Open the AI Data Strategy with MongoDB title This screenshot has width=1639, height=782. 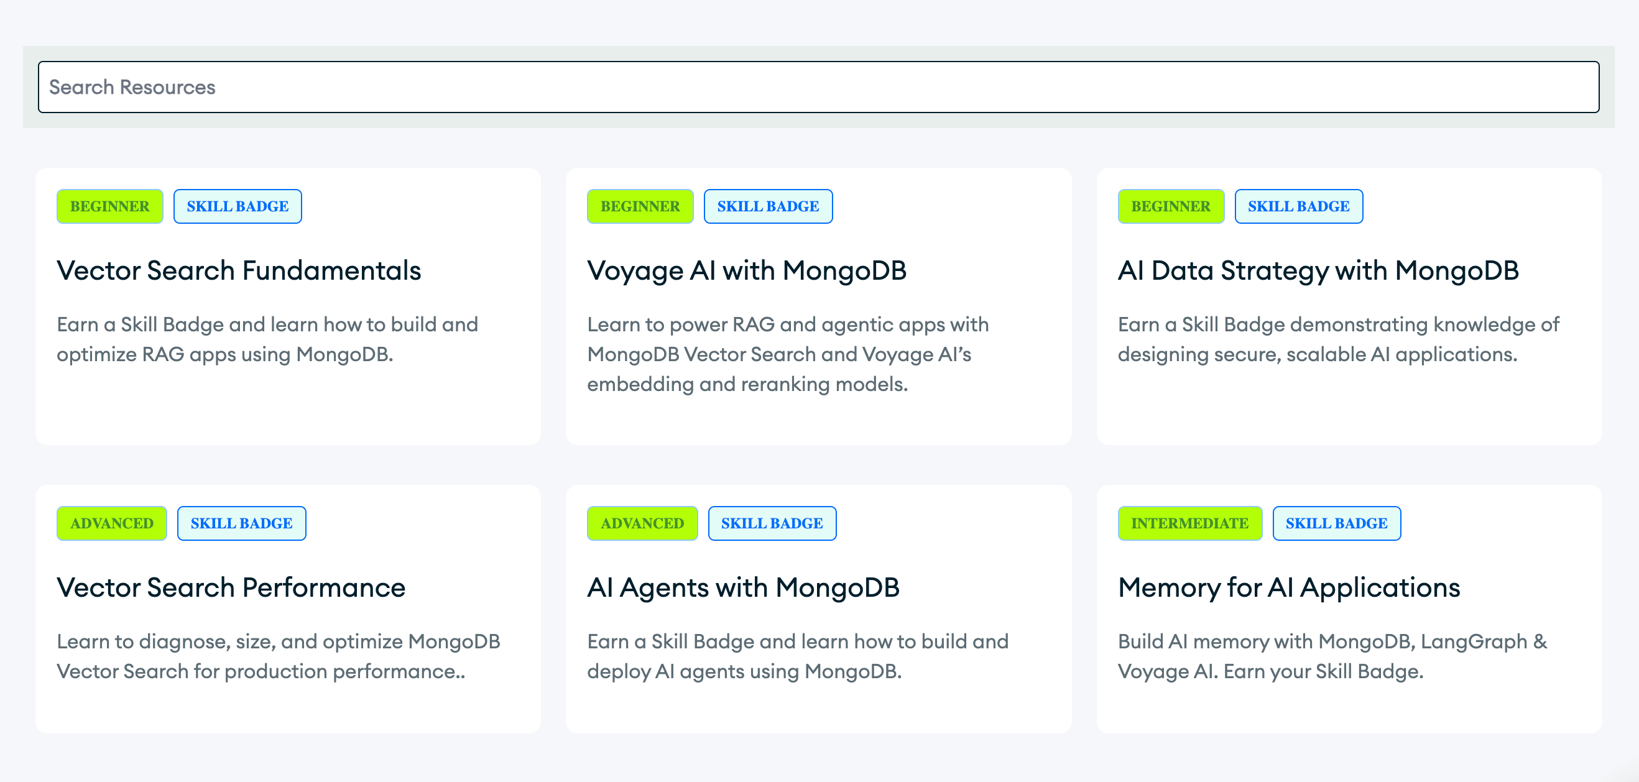1318,270
